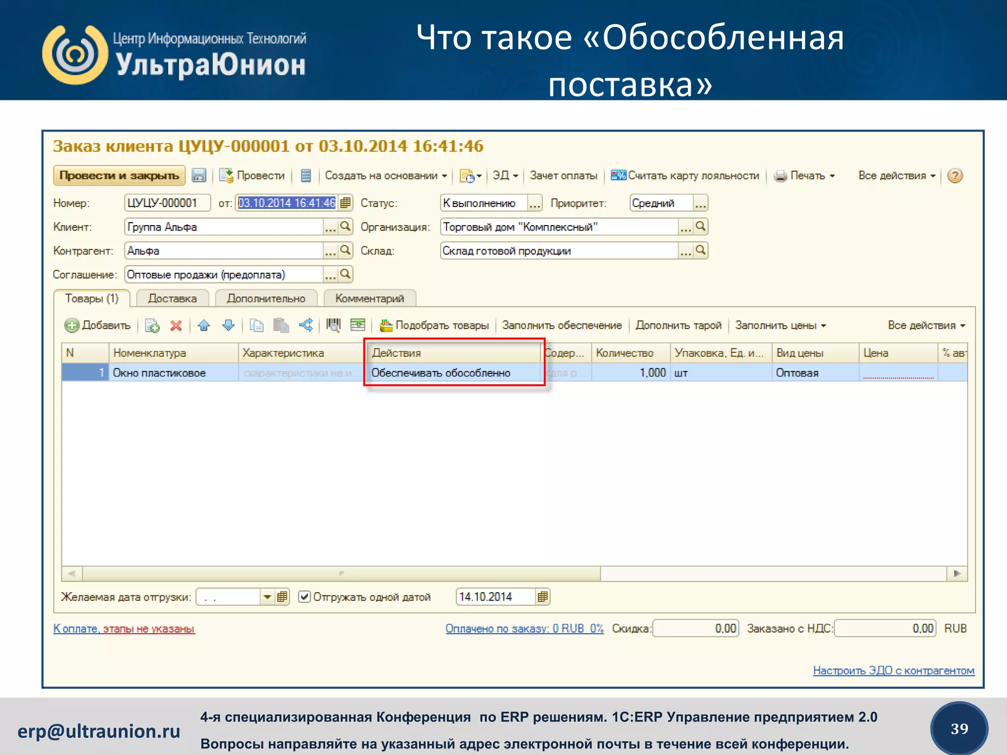1007x755 pixels.
Task: Open dropdown arrow of Желаемая дата отгрузки
Action: [267, 597]
